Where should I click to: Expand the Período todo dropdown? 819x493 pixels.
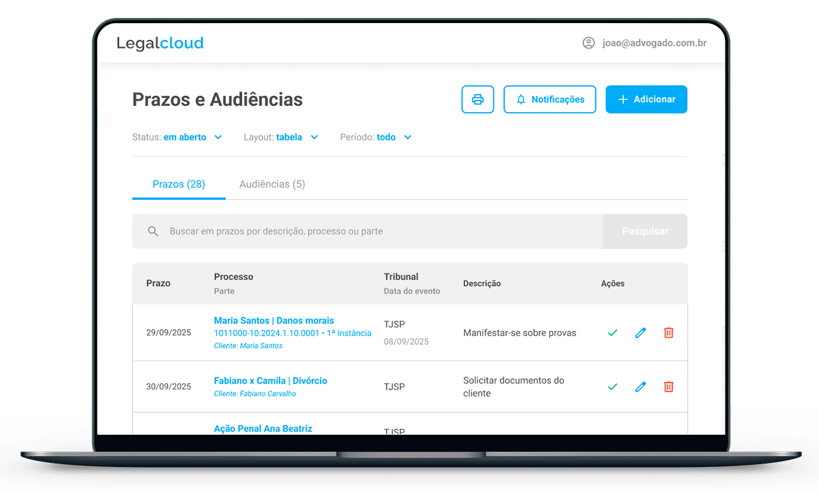coord(376,137)
